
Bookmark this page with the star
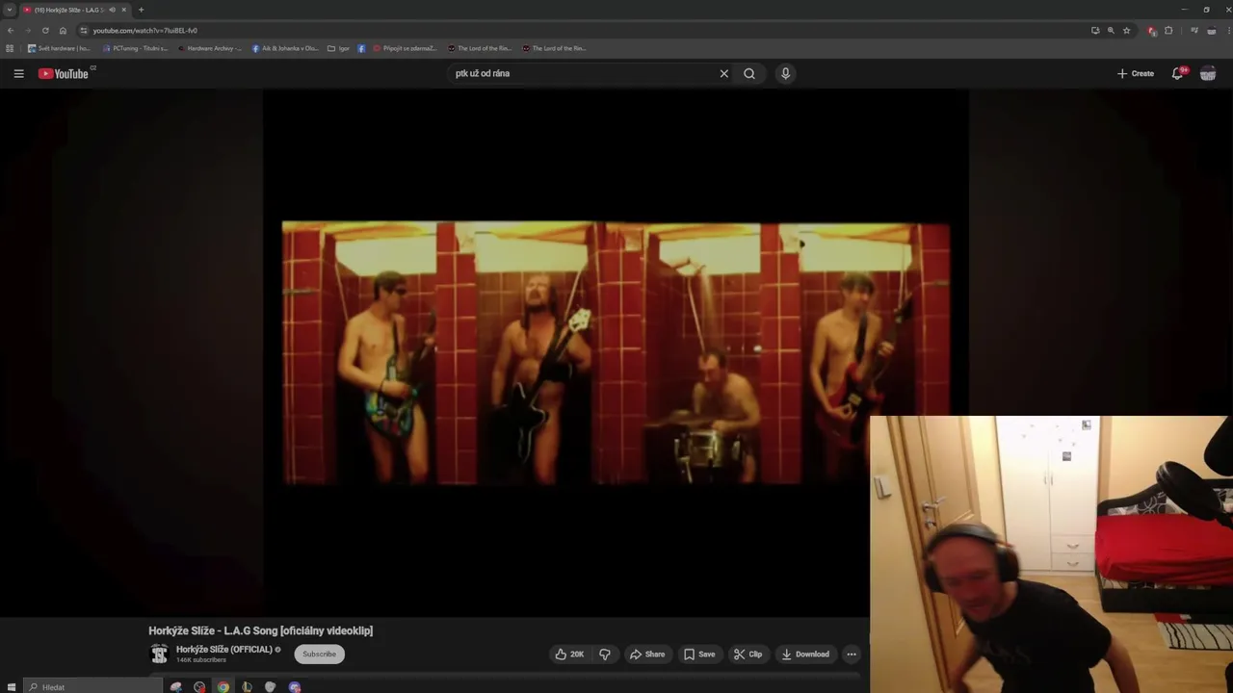(1126, 31)
